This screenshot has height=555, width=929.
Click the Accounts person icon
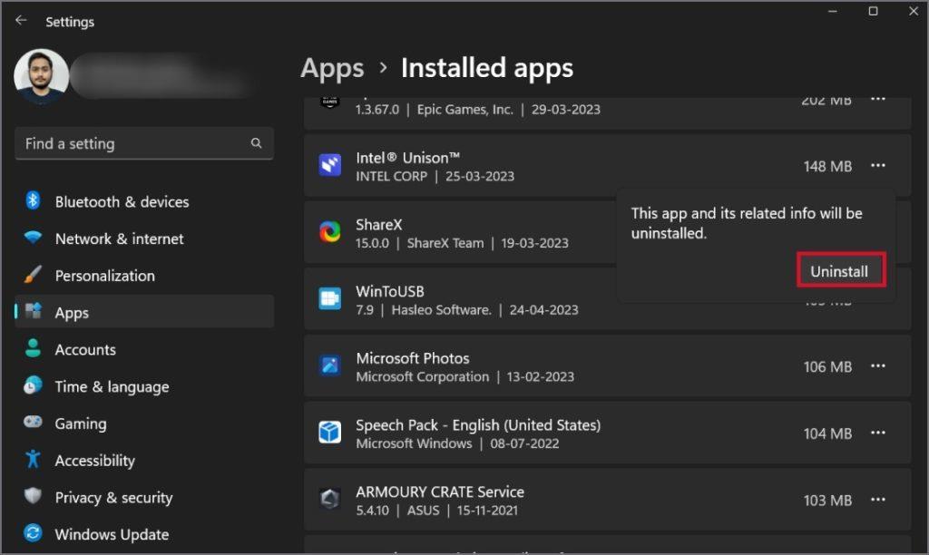pos(33,348)
